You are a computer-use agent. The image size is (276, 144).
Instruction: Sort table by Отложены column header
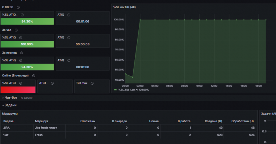tap(88, 121)
